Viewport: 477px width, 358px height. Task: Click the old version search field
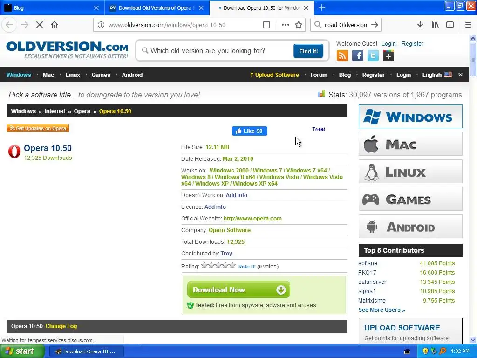(216, 51)
